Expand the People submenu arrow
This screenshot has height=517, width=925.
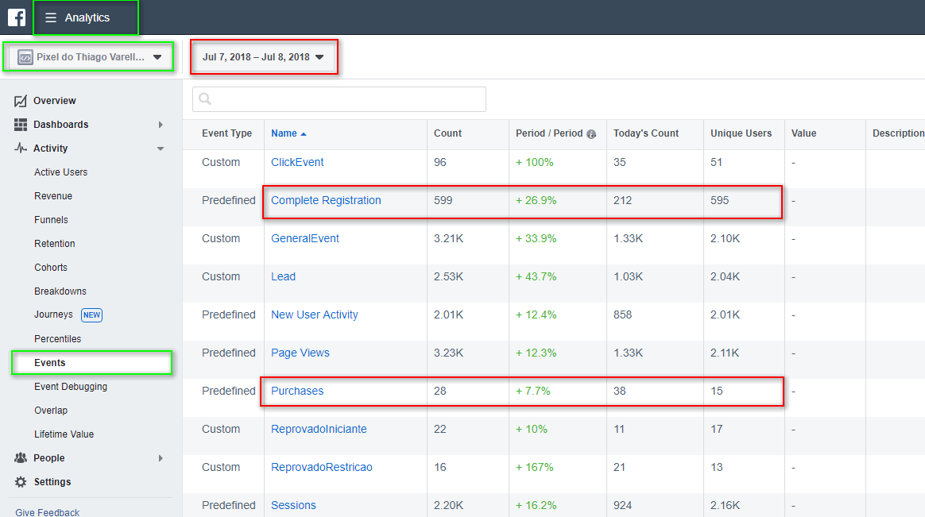click(x=161, y=458)
